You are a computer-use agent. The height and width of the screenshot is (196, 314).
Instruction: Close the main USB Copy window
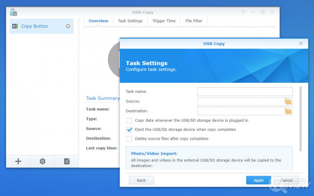pos(272,12)
